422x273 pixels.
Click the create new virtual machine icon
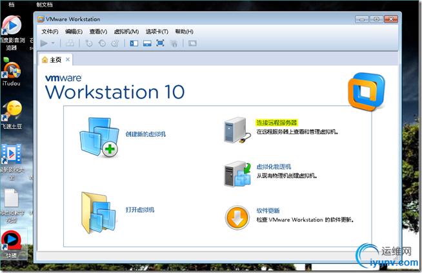point(99,137)
